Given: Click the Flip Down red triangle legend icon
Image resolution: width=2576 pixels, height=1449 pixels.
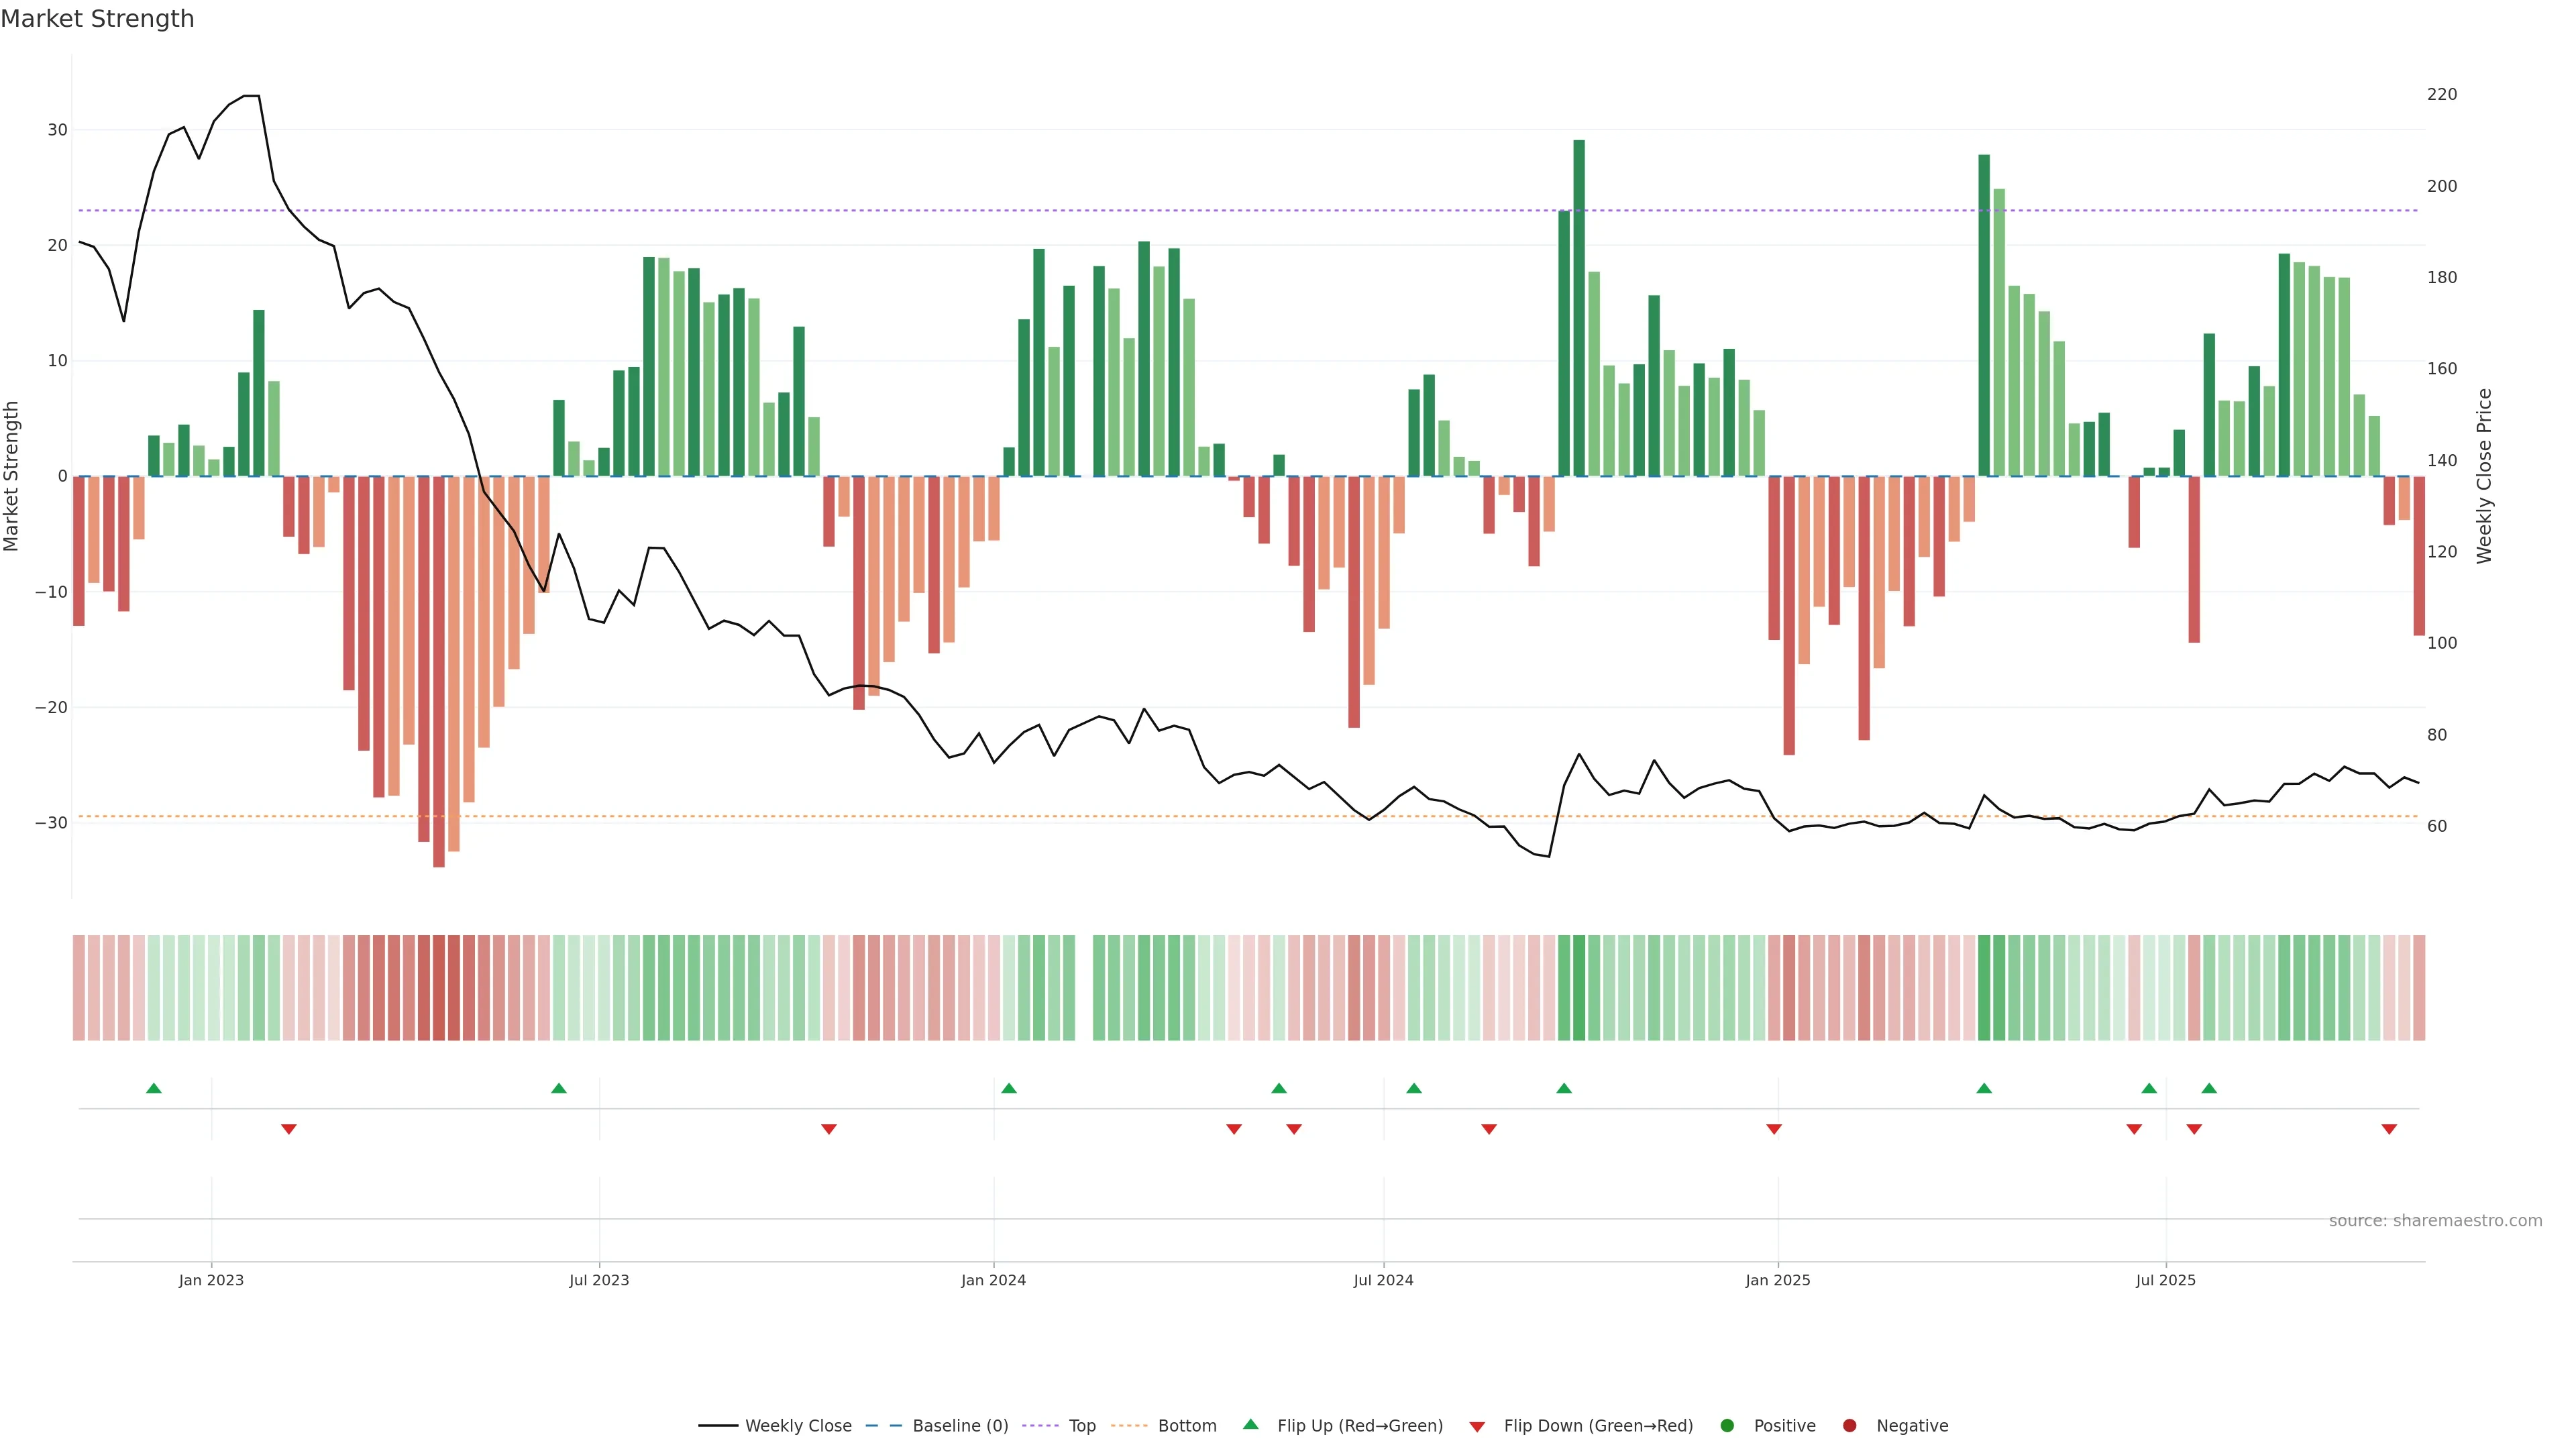Looking at the screenshot, I should (1477, 1427).
